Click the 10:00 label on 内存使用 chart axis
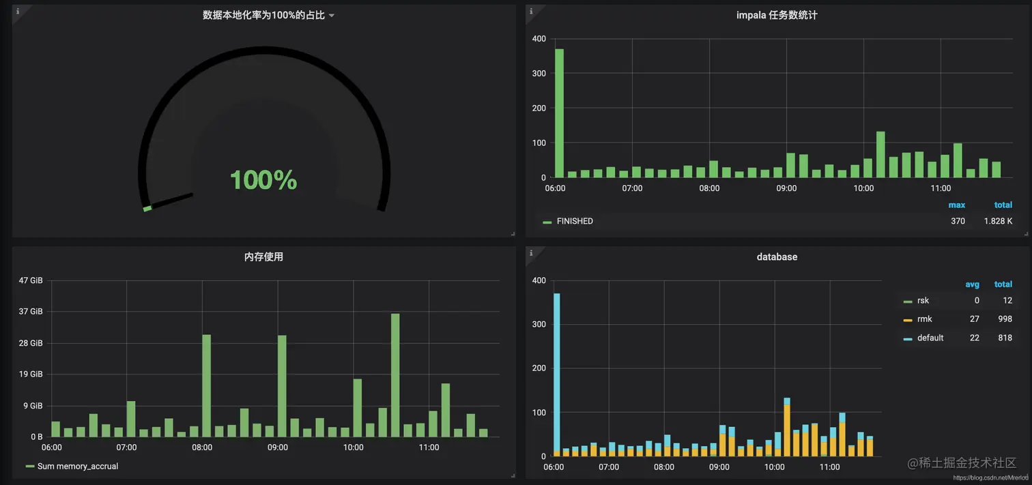The height and width of the screenshot is (485, 1032). (x=353, y=447)
